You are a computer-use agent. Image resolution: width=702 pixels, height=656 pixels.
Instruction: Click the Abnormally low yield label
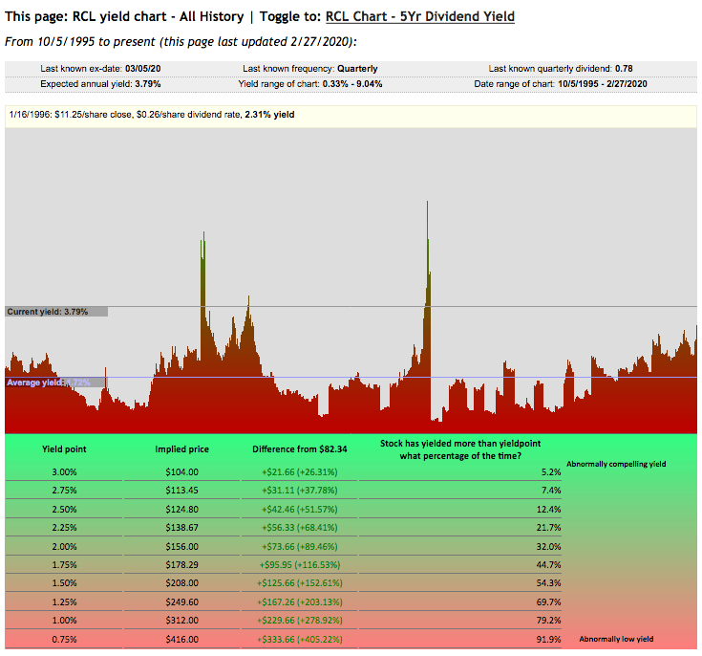pyautogui.click(x=616, y=639)
